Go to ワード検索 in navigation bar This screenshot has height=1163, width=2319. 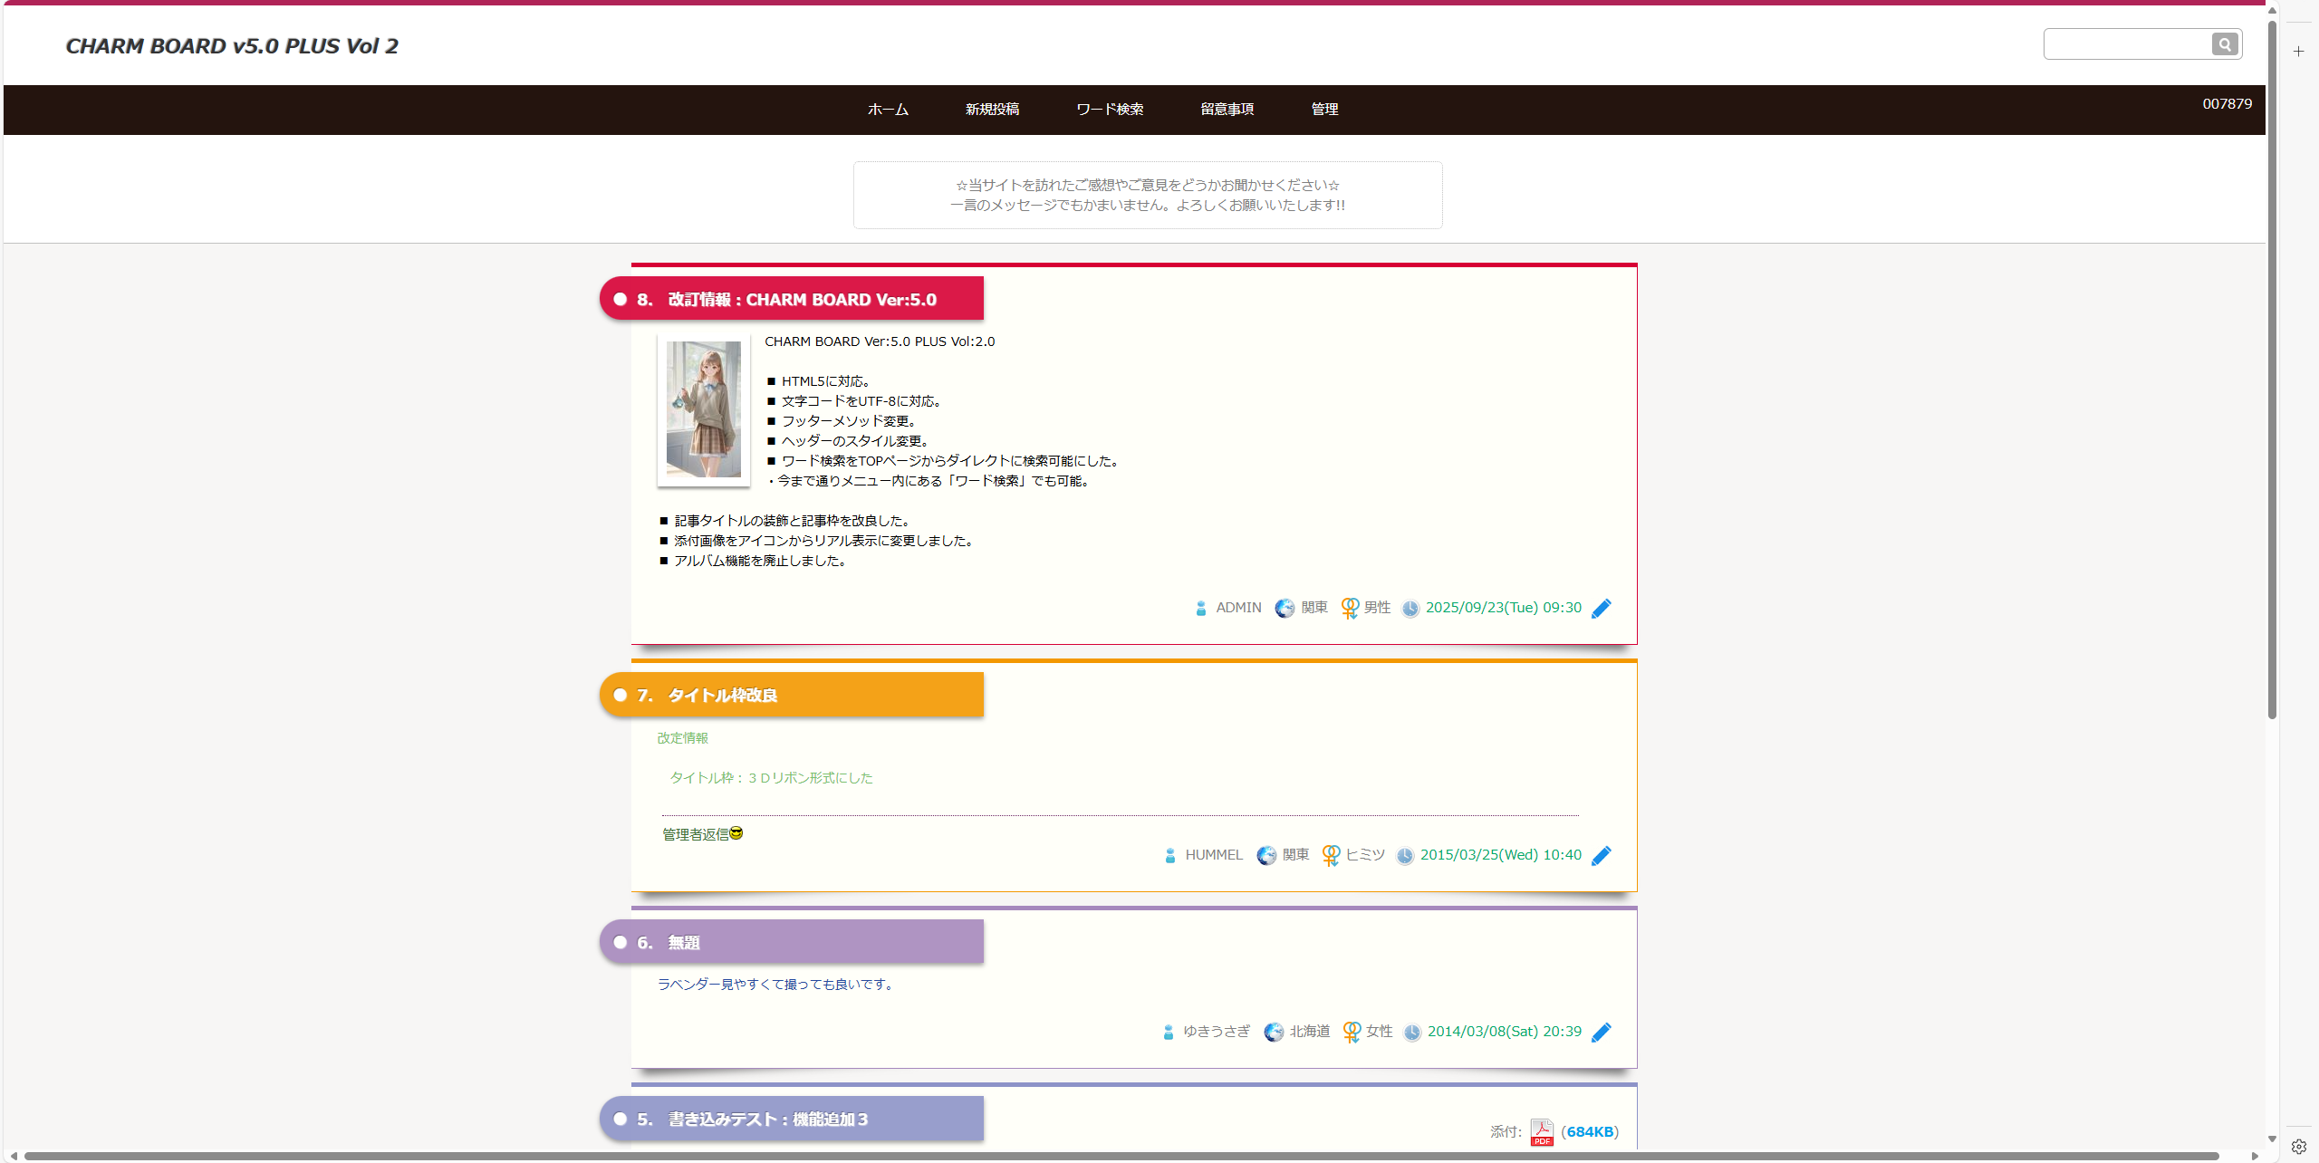1110,110
